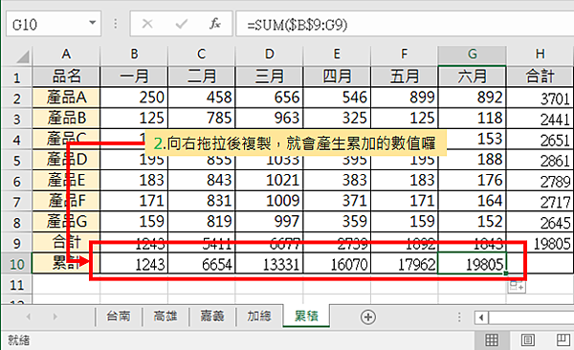Select the 產品B cell
Image resolution: width=574 pixels, height=350 pixels.
(x=66, y=119)
